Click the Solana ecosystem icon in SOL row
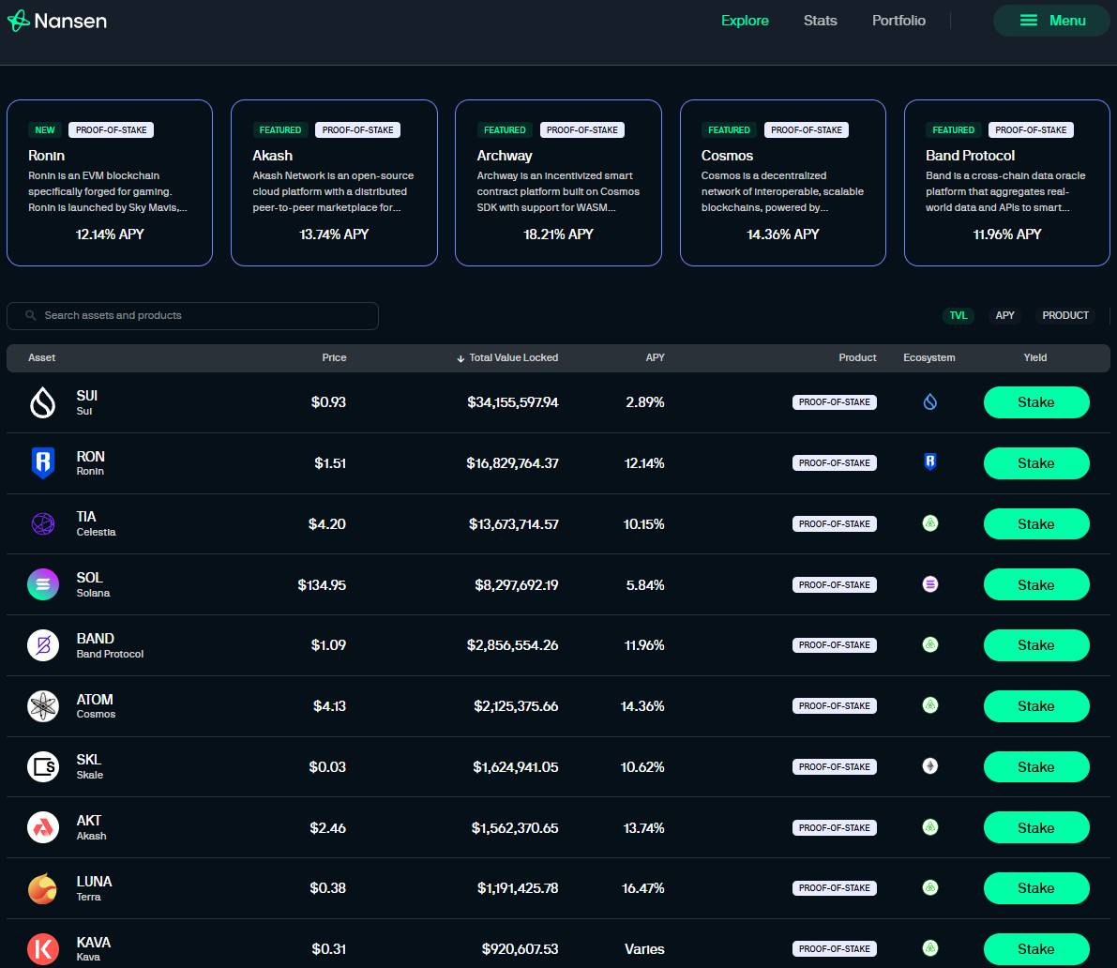The image size is (1117, 968). [929, 584]
